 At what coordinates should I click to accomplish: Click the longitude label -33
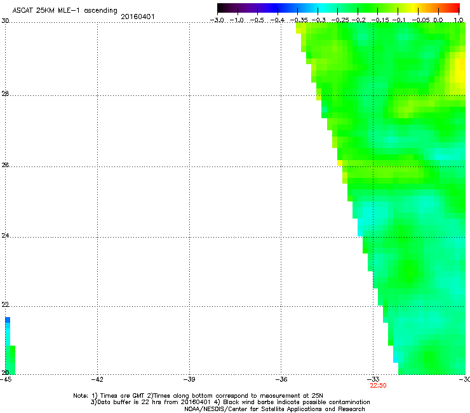pyautogui.click(x=373, y=380)
